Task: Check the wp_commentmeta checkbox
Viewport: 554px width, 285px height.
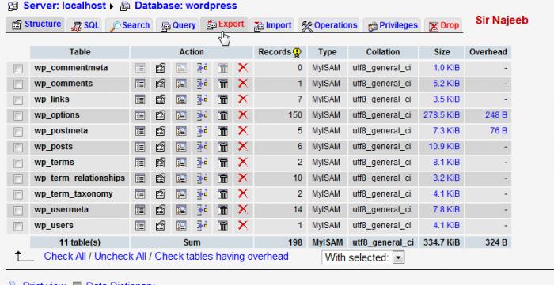Action: click(x=18, y=69)
